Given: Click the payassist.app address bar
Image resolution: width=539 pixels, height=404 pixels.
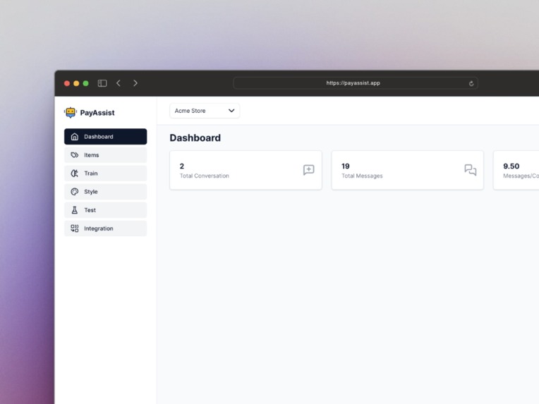Looking at the screenshot, I should pyautogui.click(x=356, y=83).
